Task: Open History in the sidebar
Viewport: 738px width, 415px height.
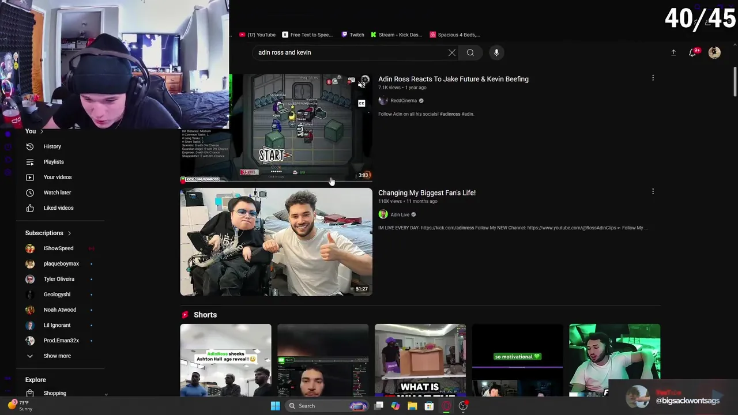Action: (x=52, y=146)
